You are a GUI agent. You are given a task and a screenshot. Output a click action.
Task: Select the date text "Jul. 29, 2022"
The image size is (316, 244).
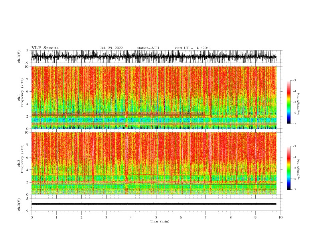click(111, 48)
